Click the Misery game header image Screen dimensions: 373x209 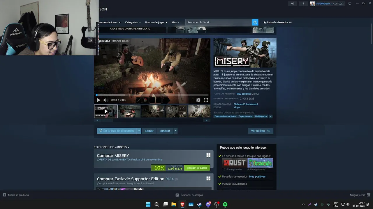pos(245,53)
